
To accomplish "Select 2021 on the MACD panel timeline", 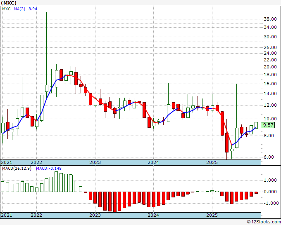I will [x=7, y=215].
